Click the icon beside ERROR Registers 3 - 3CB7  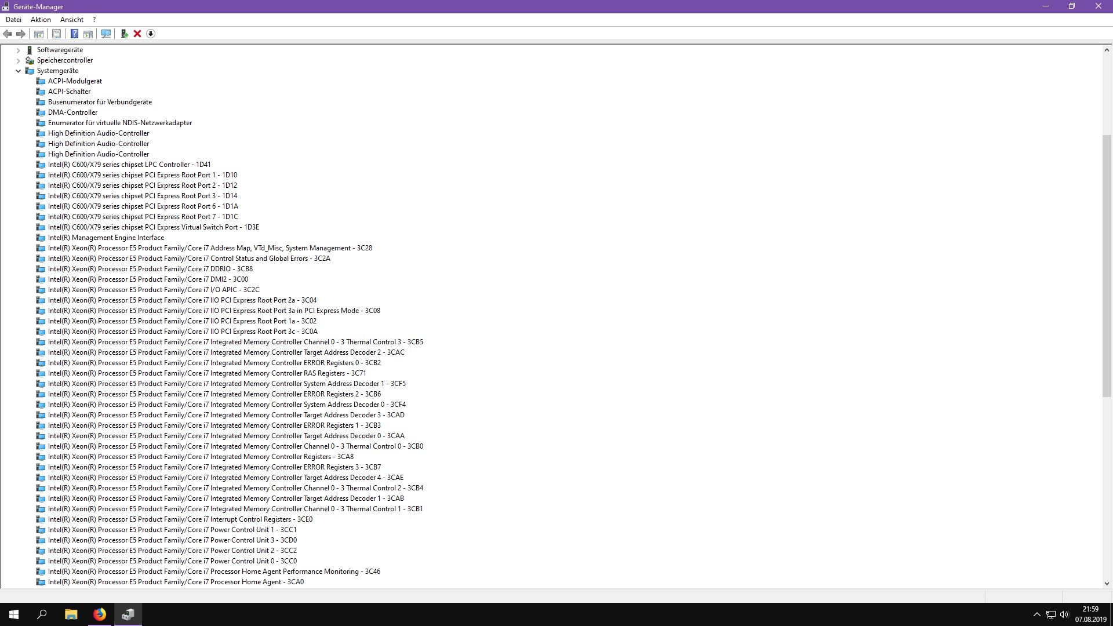pyautogui.click(x=41, y=467)
